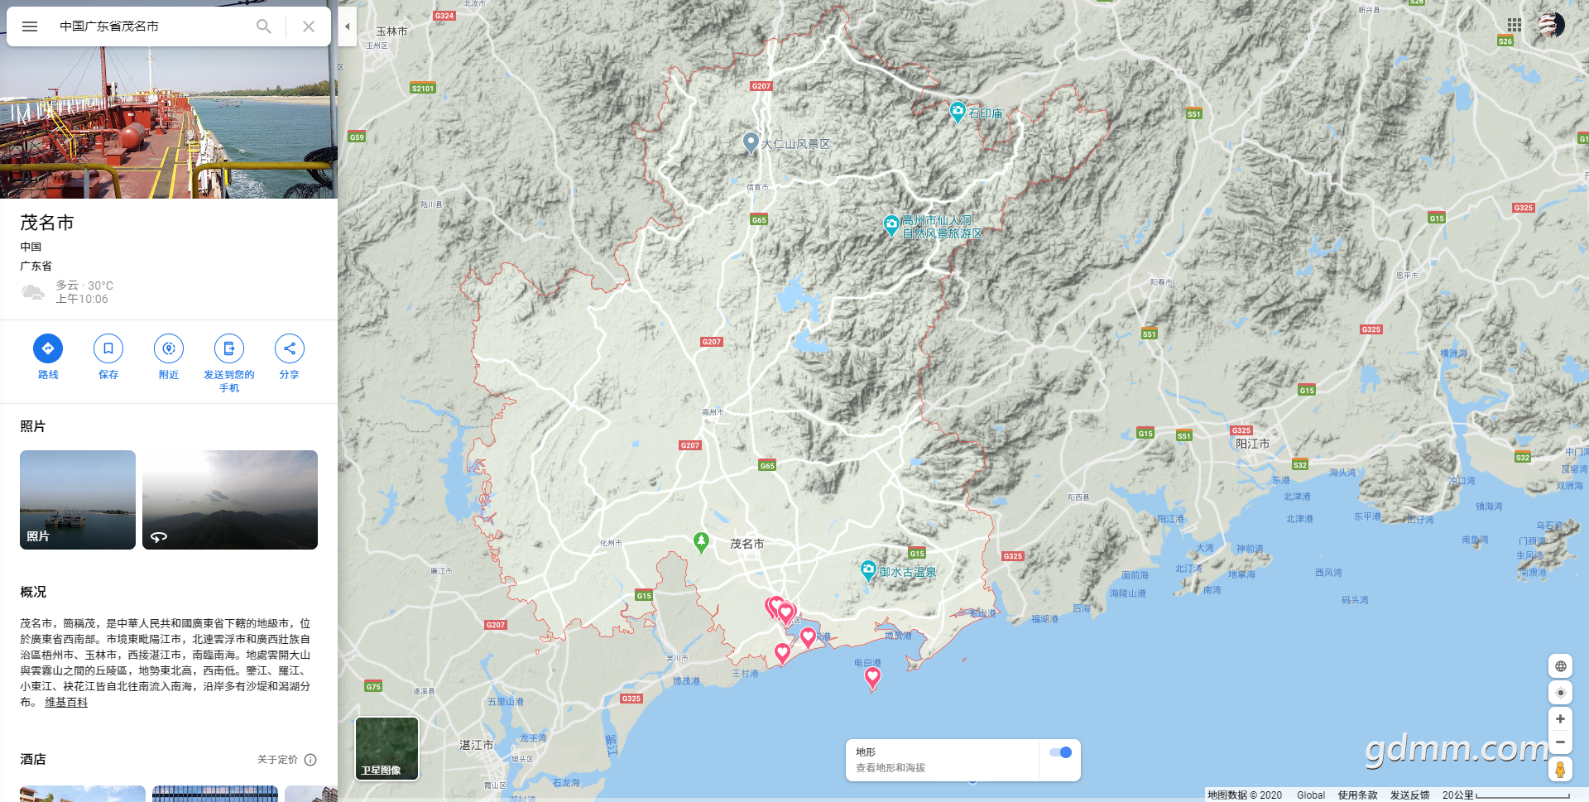
Task: Click the 关于定价 info icon
Action: (310, 760)
